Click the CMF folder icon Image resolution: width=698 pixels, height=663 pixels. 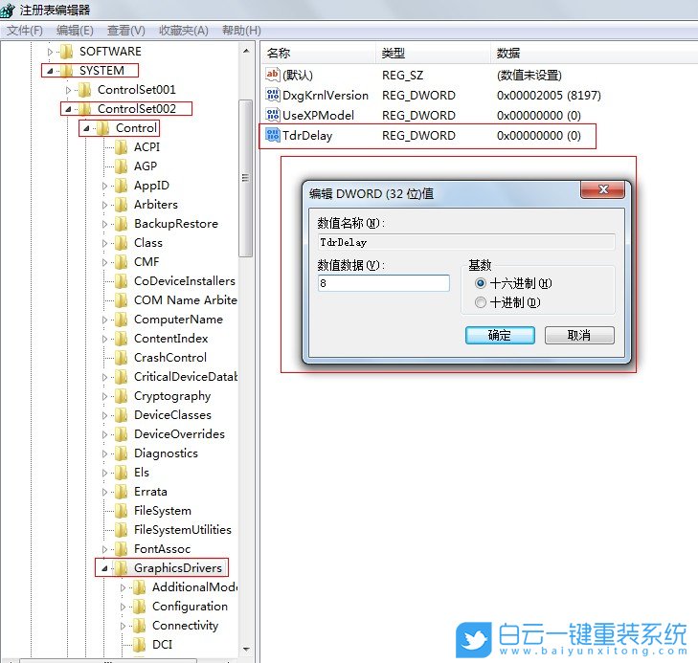[121, 262]
